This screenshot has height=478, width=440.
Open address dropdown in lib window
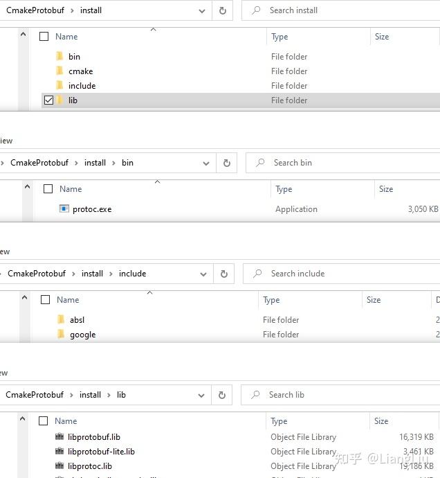201,395
